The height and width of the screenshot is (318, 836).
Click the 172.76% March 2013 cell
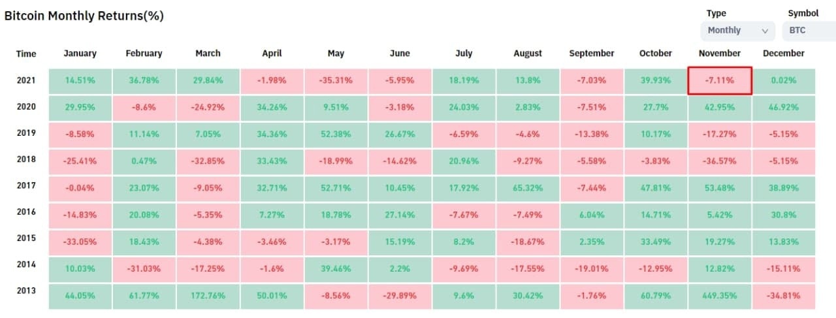[x=208, y=296]
